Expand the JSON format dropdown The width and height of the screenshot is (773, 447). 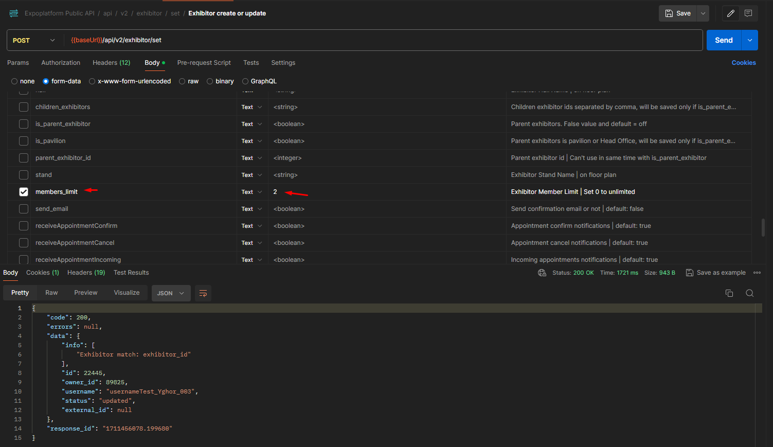click(171, 293)
